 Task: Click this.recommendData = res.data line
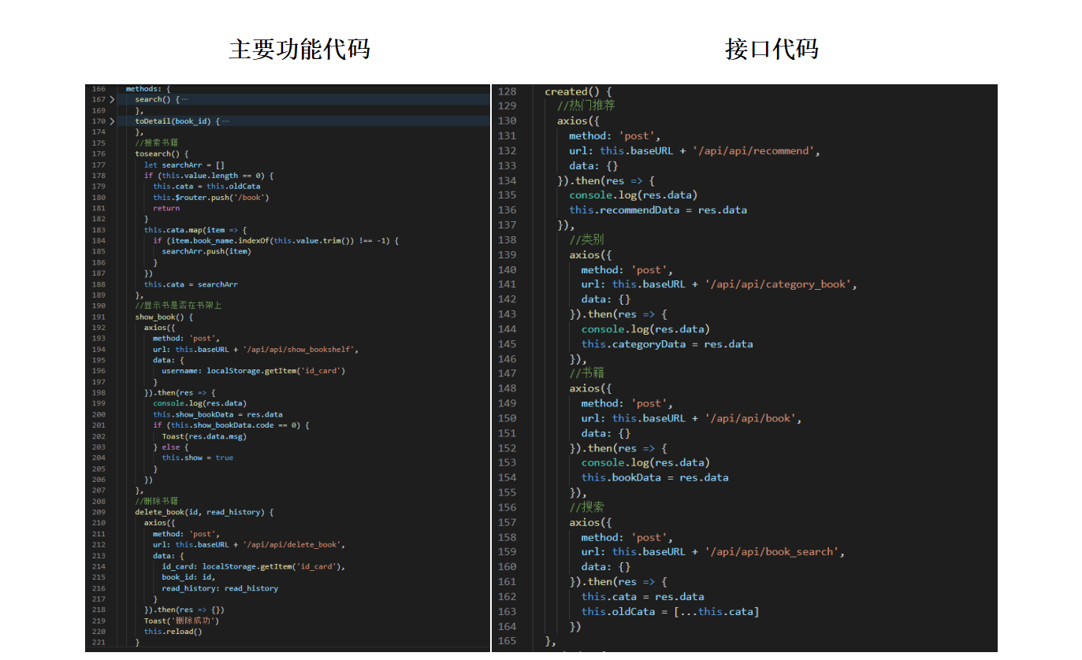[x=657, y=210]
